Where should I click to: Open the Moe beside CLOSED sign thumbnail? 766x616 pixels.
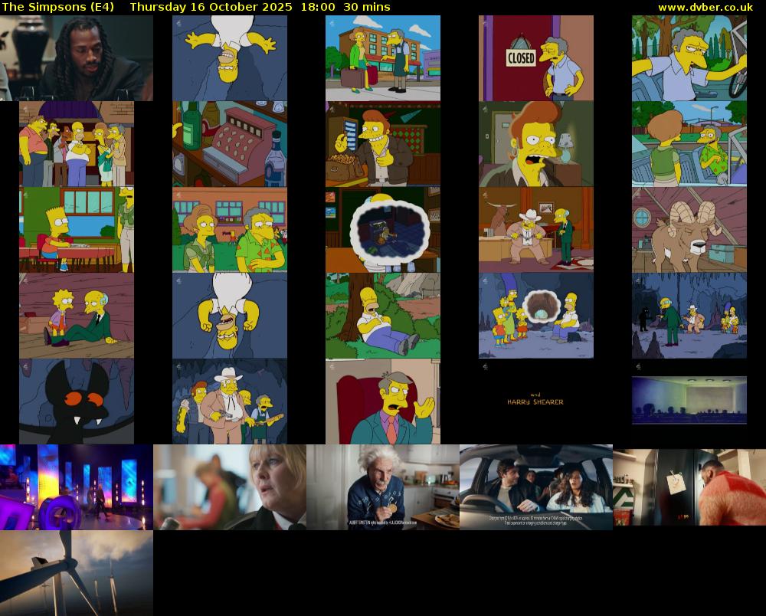536,58
